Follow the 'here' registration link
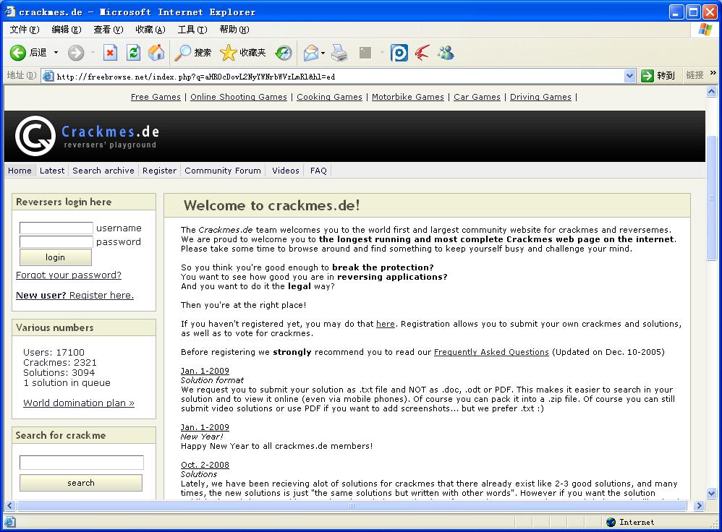The width and height of the screenshot is (722, 532). pos(386,324)
